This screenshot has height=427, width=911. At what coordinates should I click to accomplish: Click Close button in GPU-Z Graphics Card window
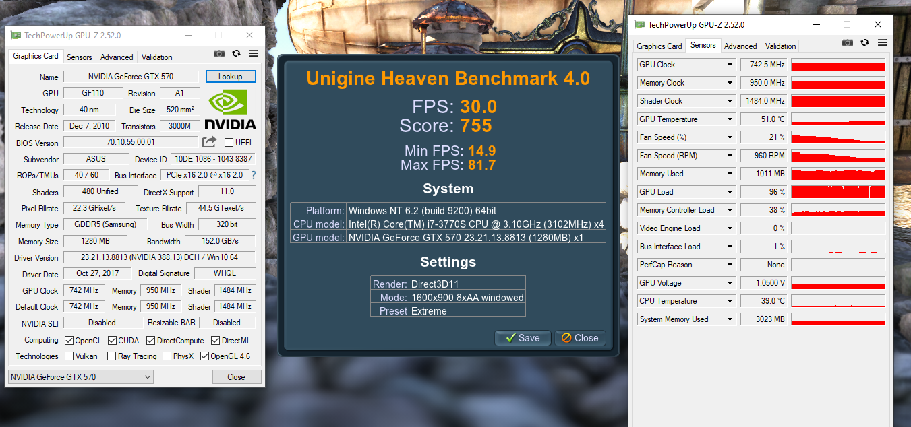click(x=236, y=377)
